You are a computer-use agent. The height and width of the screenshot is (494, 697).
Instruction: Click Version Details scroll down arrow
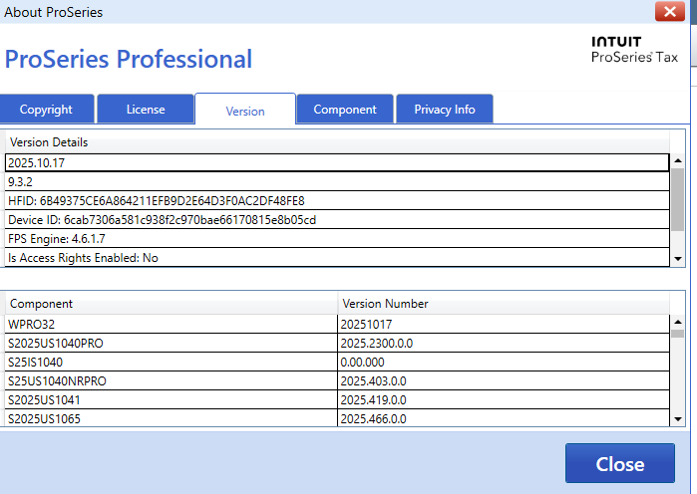[678, 259]
